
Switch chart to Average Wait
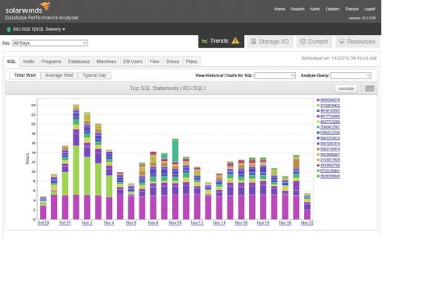tap(59, 76)
